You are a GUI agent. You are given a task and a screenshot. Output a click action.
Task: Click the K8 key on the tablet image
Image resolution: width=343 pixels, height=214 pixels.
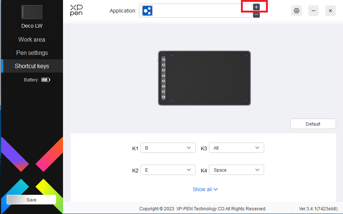click(x=164, y=97)
